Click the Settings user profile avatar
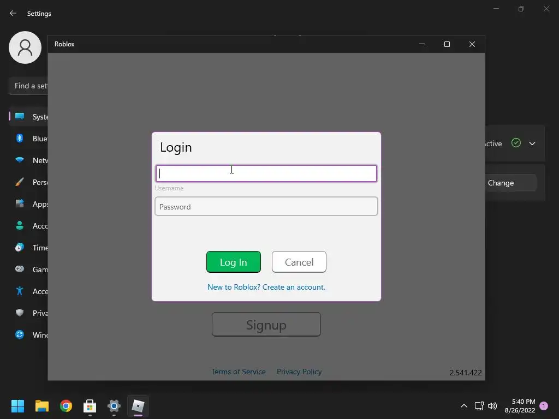Viewport: 559px width, 419px height. tap(25, 47)
